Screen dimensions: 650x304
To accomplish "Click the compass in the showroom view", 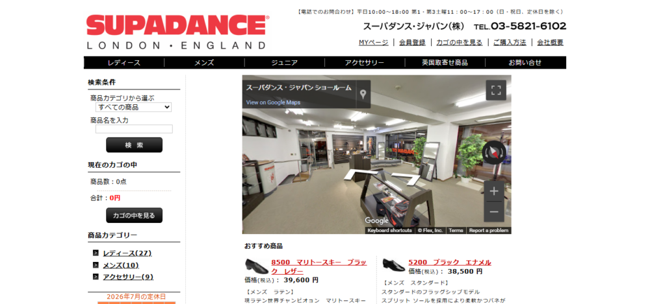I will coord(494,152).
